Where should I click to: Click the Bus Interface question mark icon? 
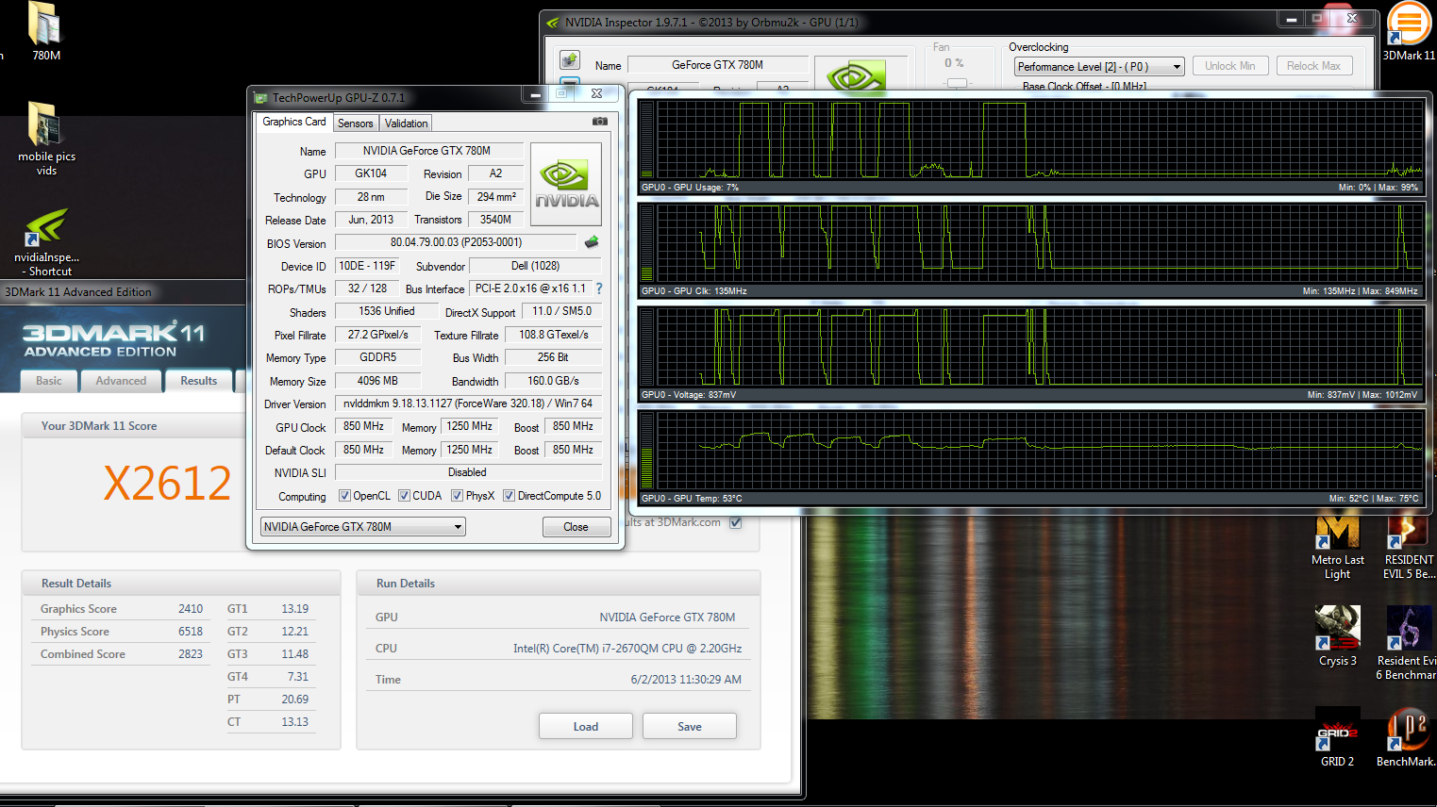point(598,288)
